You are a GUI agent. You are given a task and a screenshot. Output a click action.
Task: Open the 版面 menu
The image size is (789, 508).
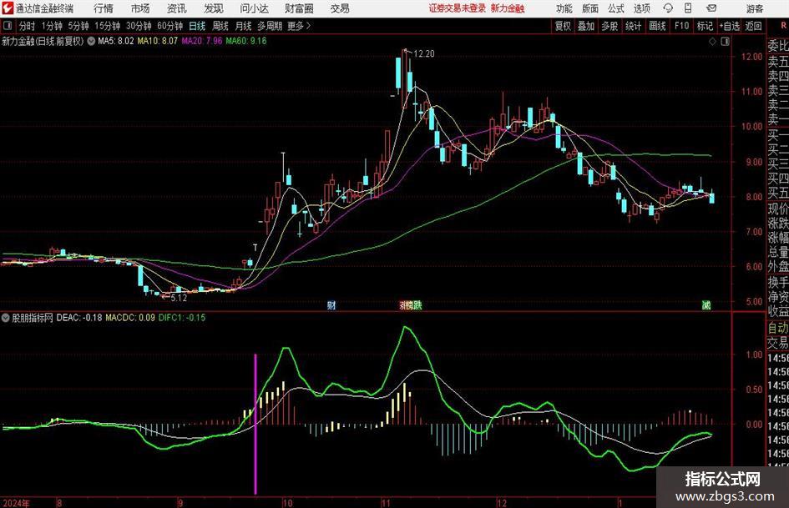coord(590,8)
